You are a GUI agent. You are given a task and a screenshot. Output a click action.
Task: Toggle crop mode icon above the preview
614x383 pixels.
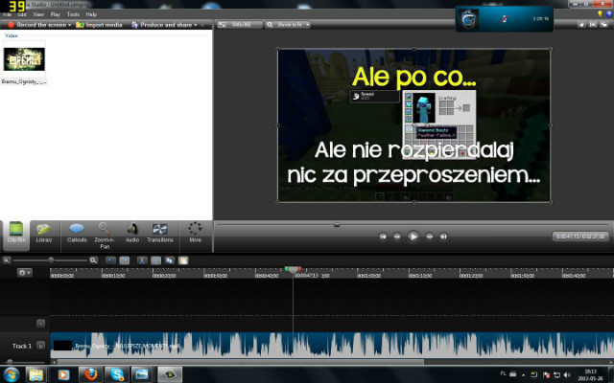581,25
